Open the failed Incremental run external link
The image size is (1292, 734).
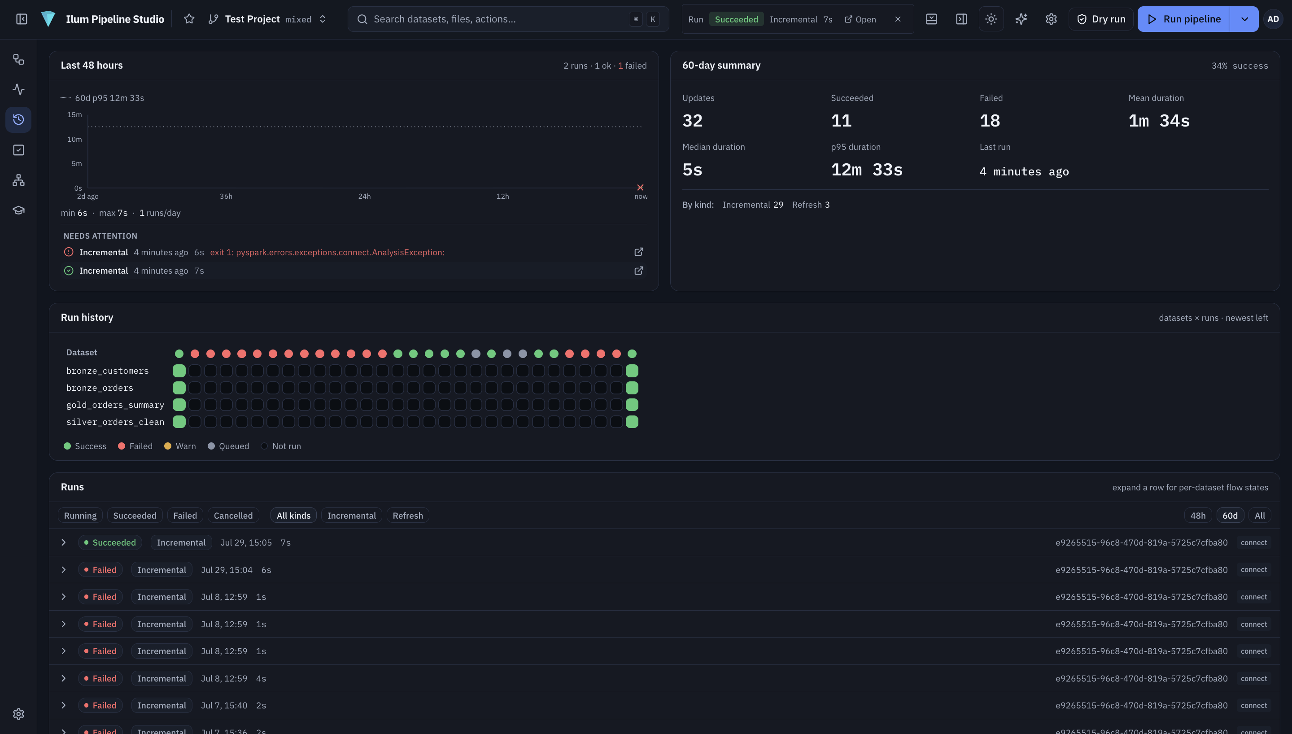coord(638,252)
